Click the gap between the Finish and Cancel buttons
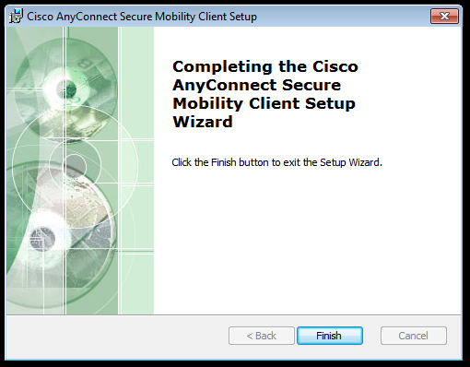 [x=371, y=336]
